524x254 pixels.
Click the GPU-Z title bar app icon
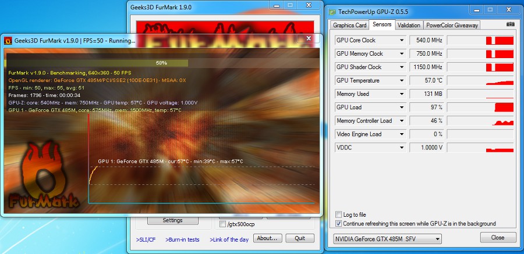(332, 12)
